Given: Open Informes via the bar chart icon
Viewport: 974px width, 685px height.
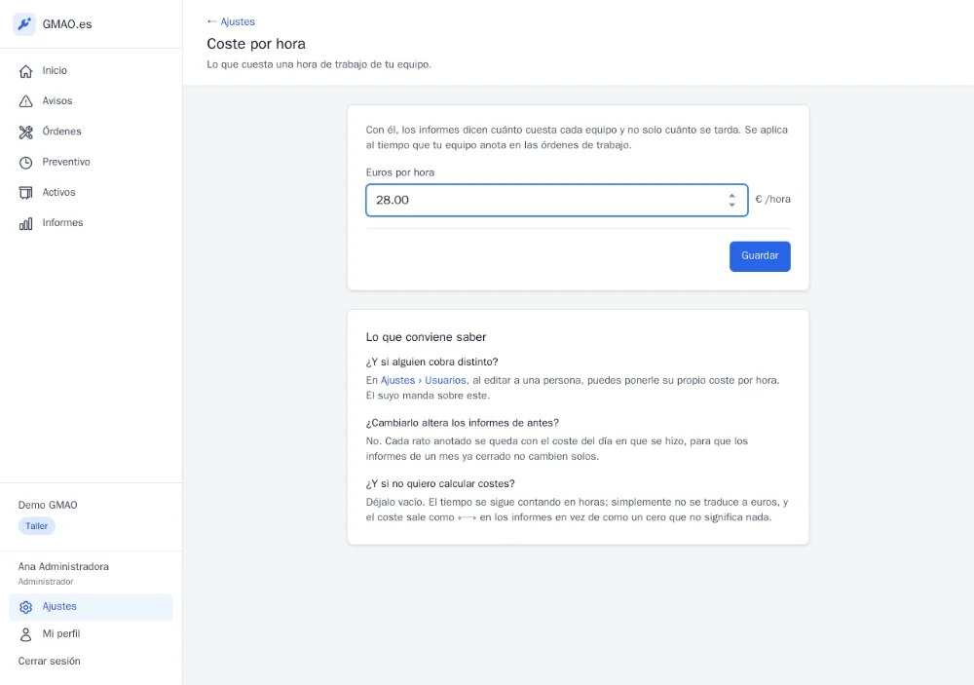Looking at the screenshot, I should point(25,223).
